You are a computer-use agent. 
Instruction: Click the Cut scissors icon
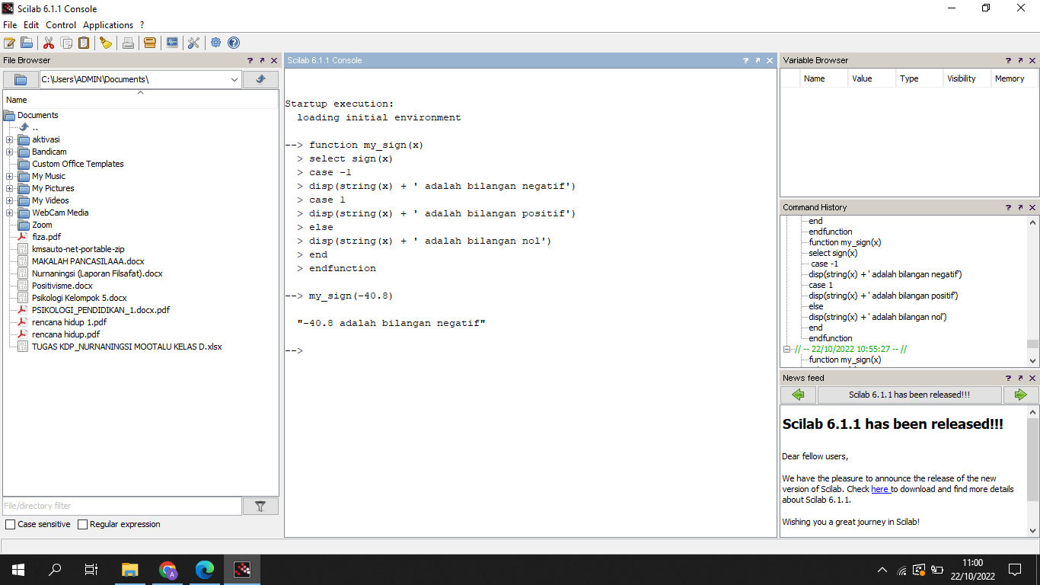49,43
